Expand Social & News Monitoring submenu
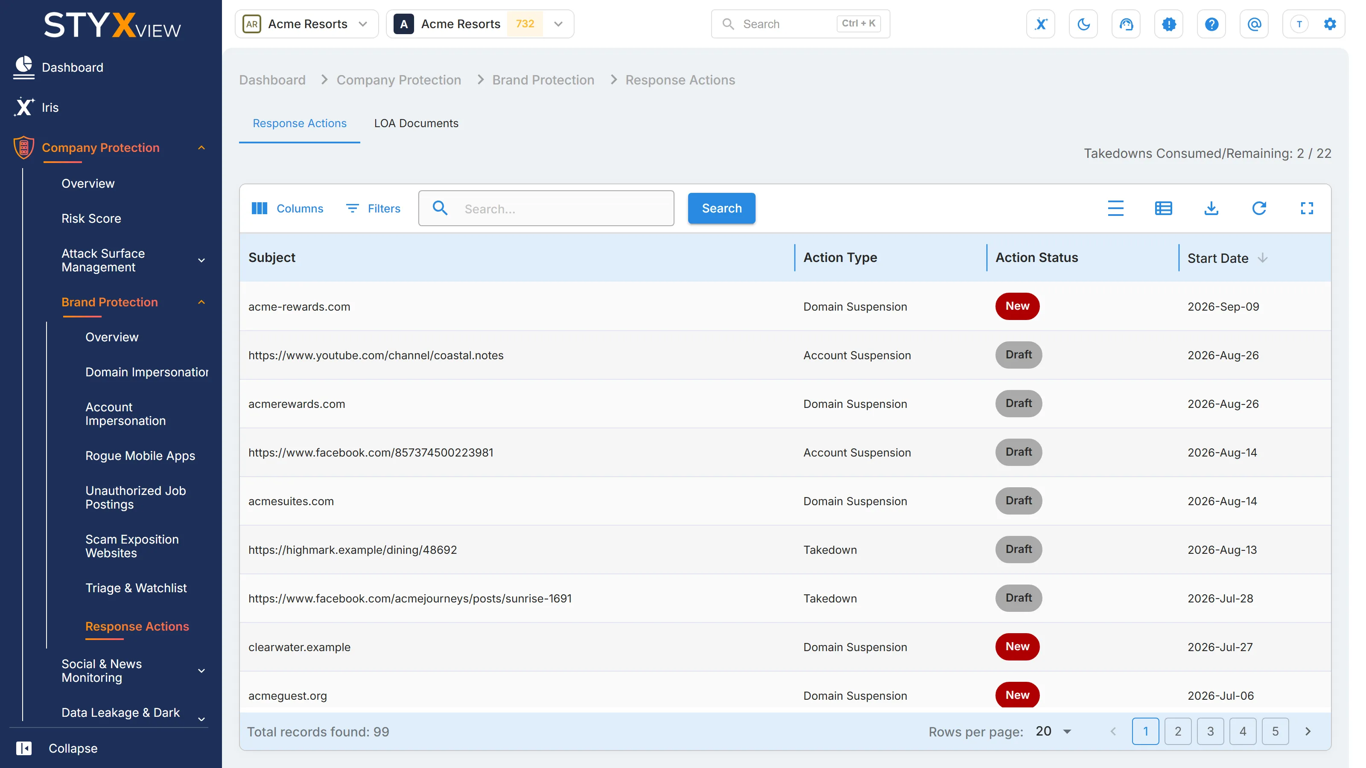Screen dimensions: 1366x768 tap(201, 670)
